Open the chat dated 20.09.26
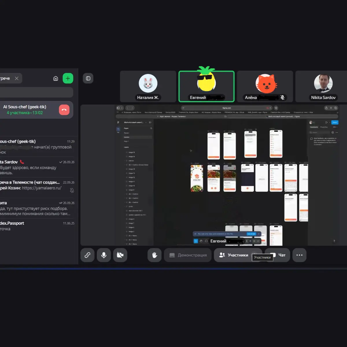 pos(38,208)
